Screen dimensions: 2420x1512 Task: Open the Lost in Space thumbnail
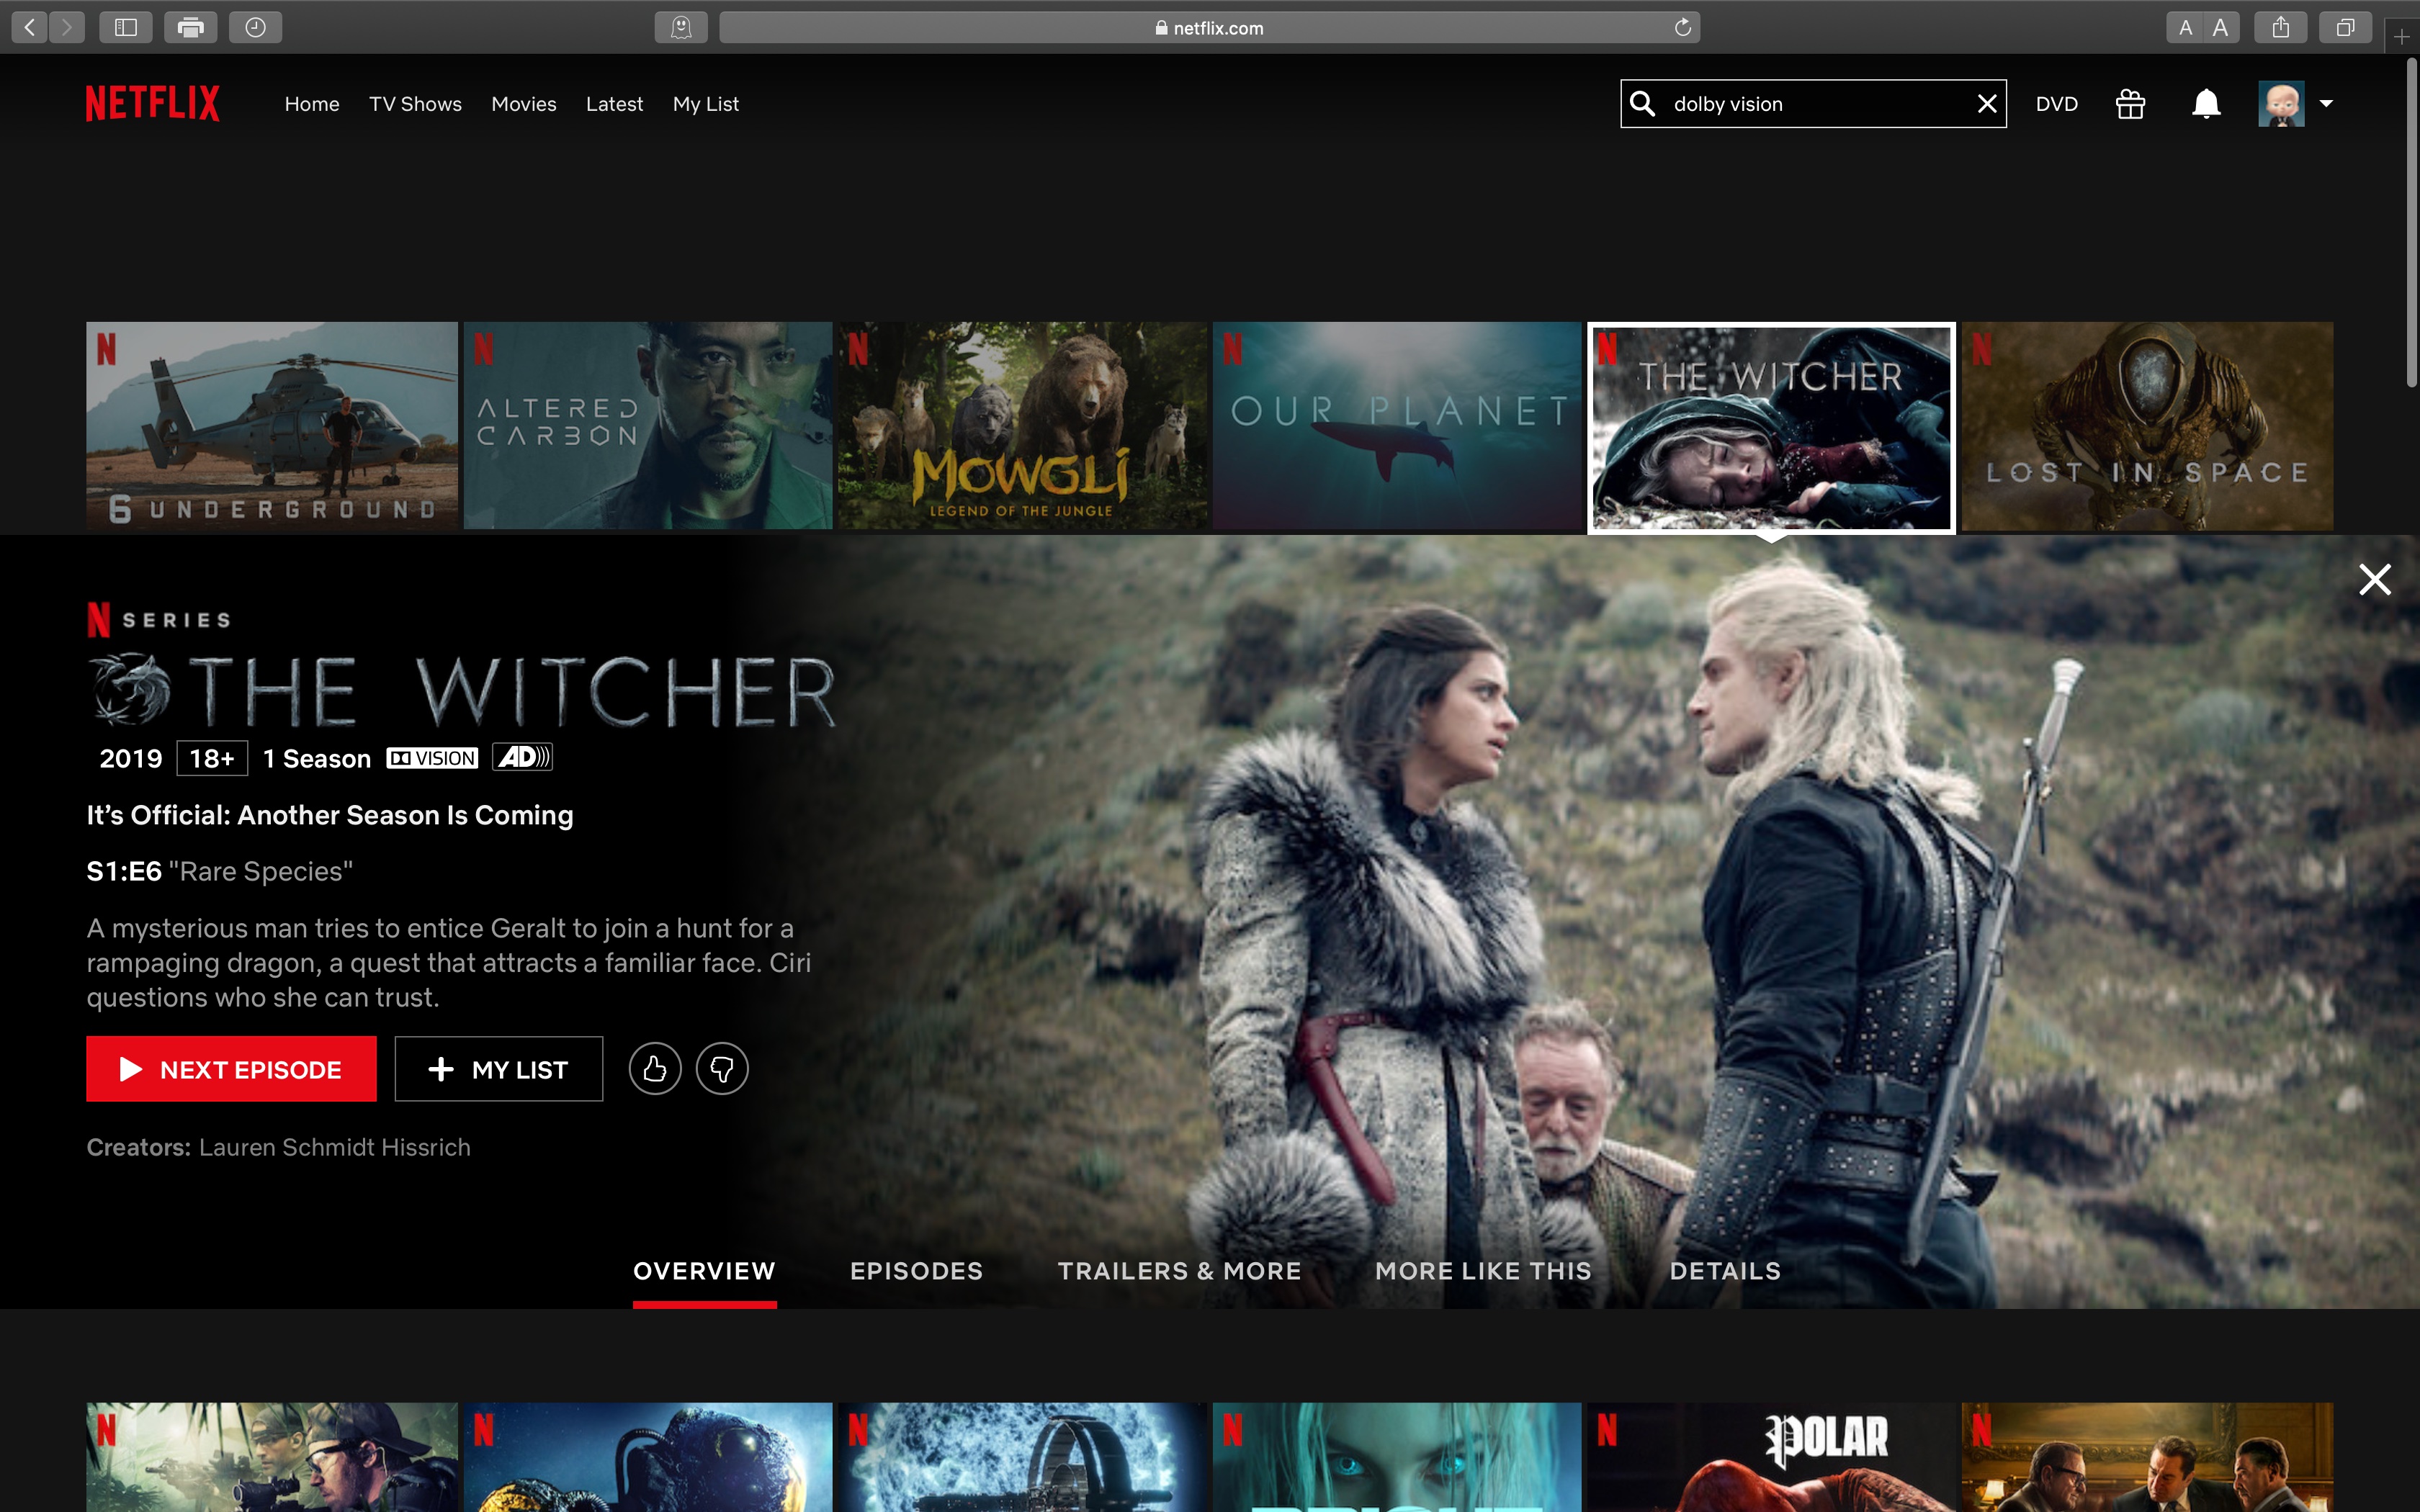[x=2147, y=425]
